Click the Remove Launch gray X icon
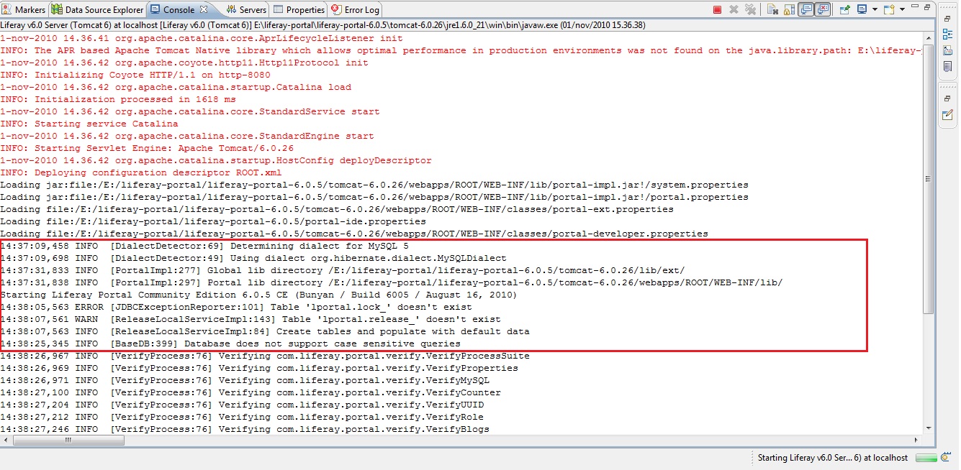961x470 pixels. pos(734,9)
